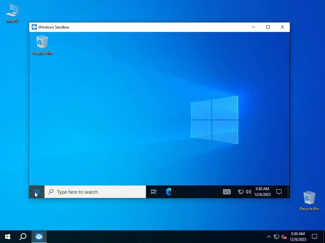This screenshot has width=325, height=243.
Task: Open the host taskbar clock and date
Action: pos(298,237)
